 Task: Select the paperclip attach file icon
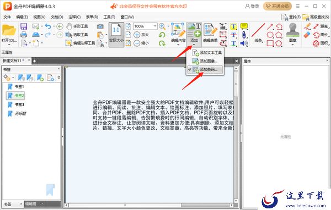(244, 35)
